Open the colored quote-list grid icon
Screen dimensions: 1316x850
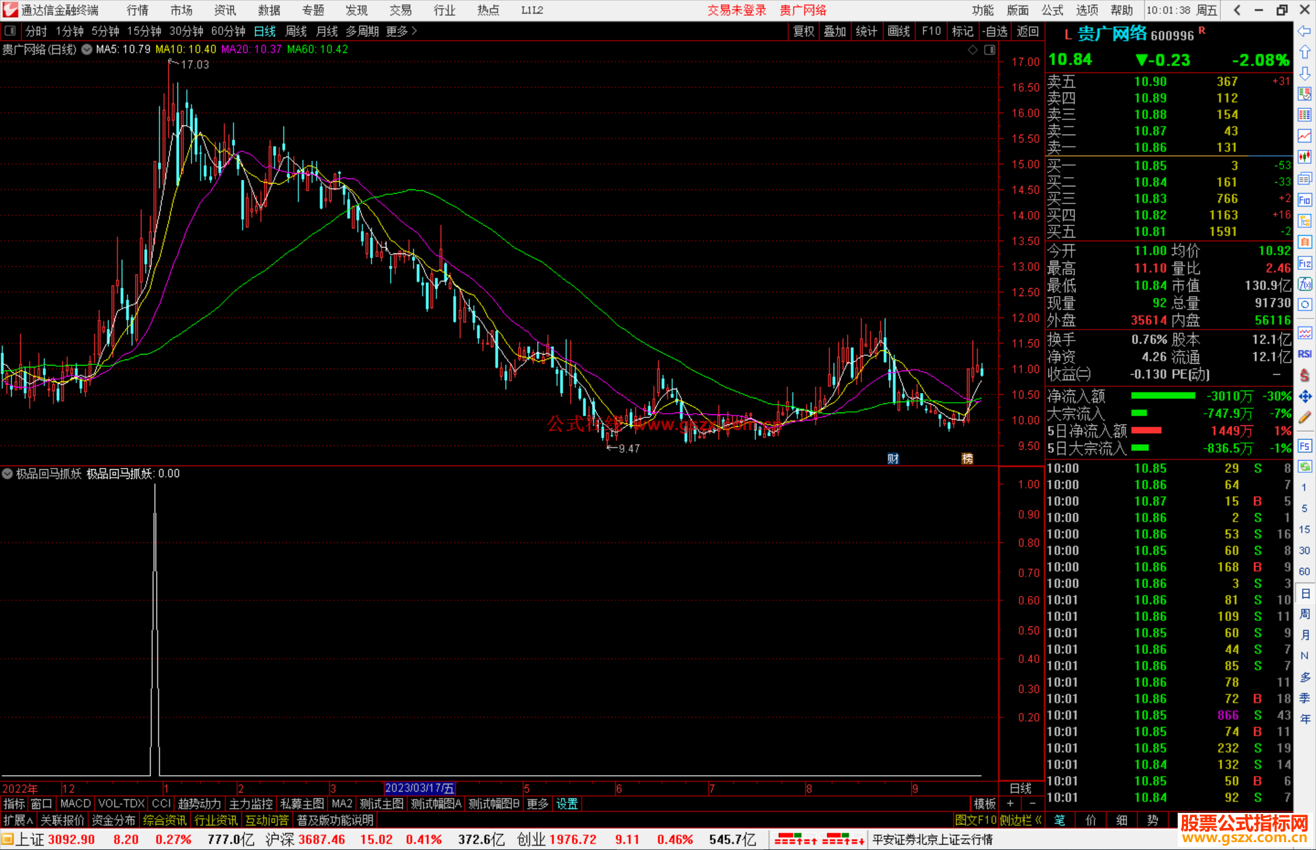click(1304, 115)
